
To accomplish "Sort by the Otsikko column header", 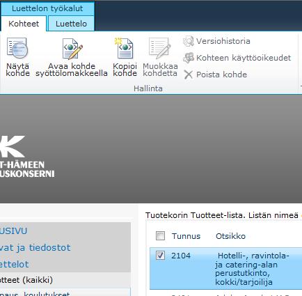I will 230,236.
